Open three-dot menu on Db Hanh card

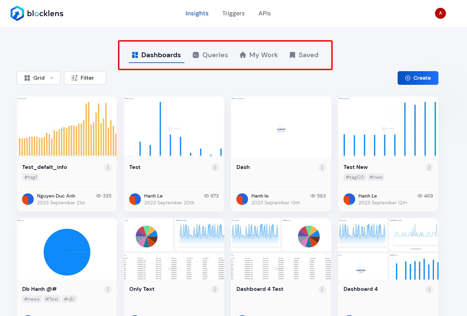click(108, 289)
